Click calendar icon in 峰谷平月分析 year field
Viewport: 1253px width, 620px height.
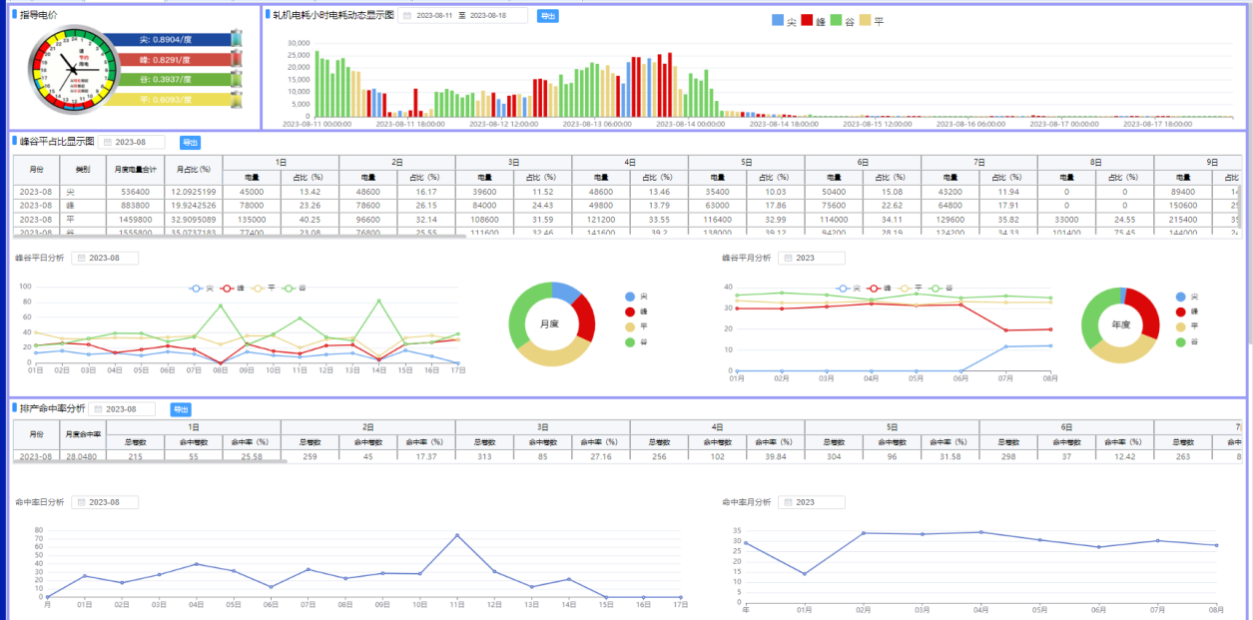(788, 258)
